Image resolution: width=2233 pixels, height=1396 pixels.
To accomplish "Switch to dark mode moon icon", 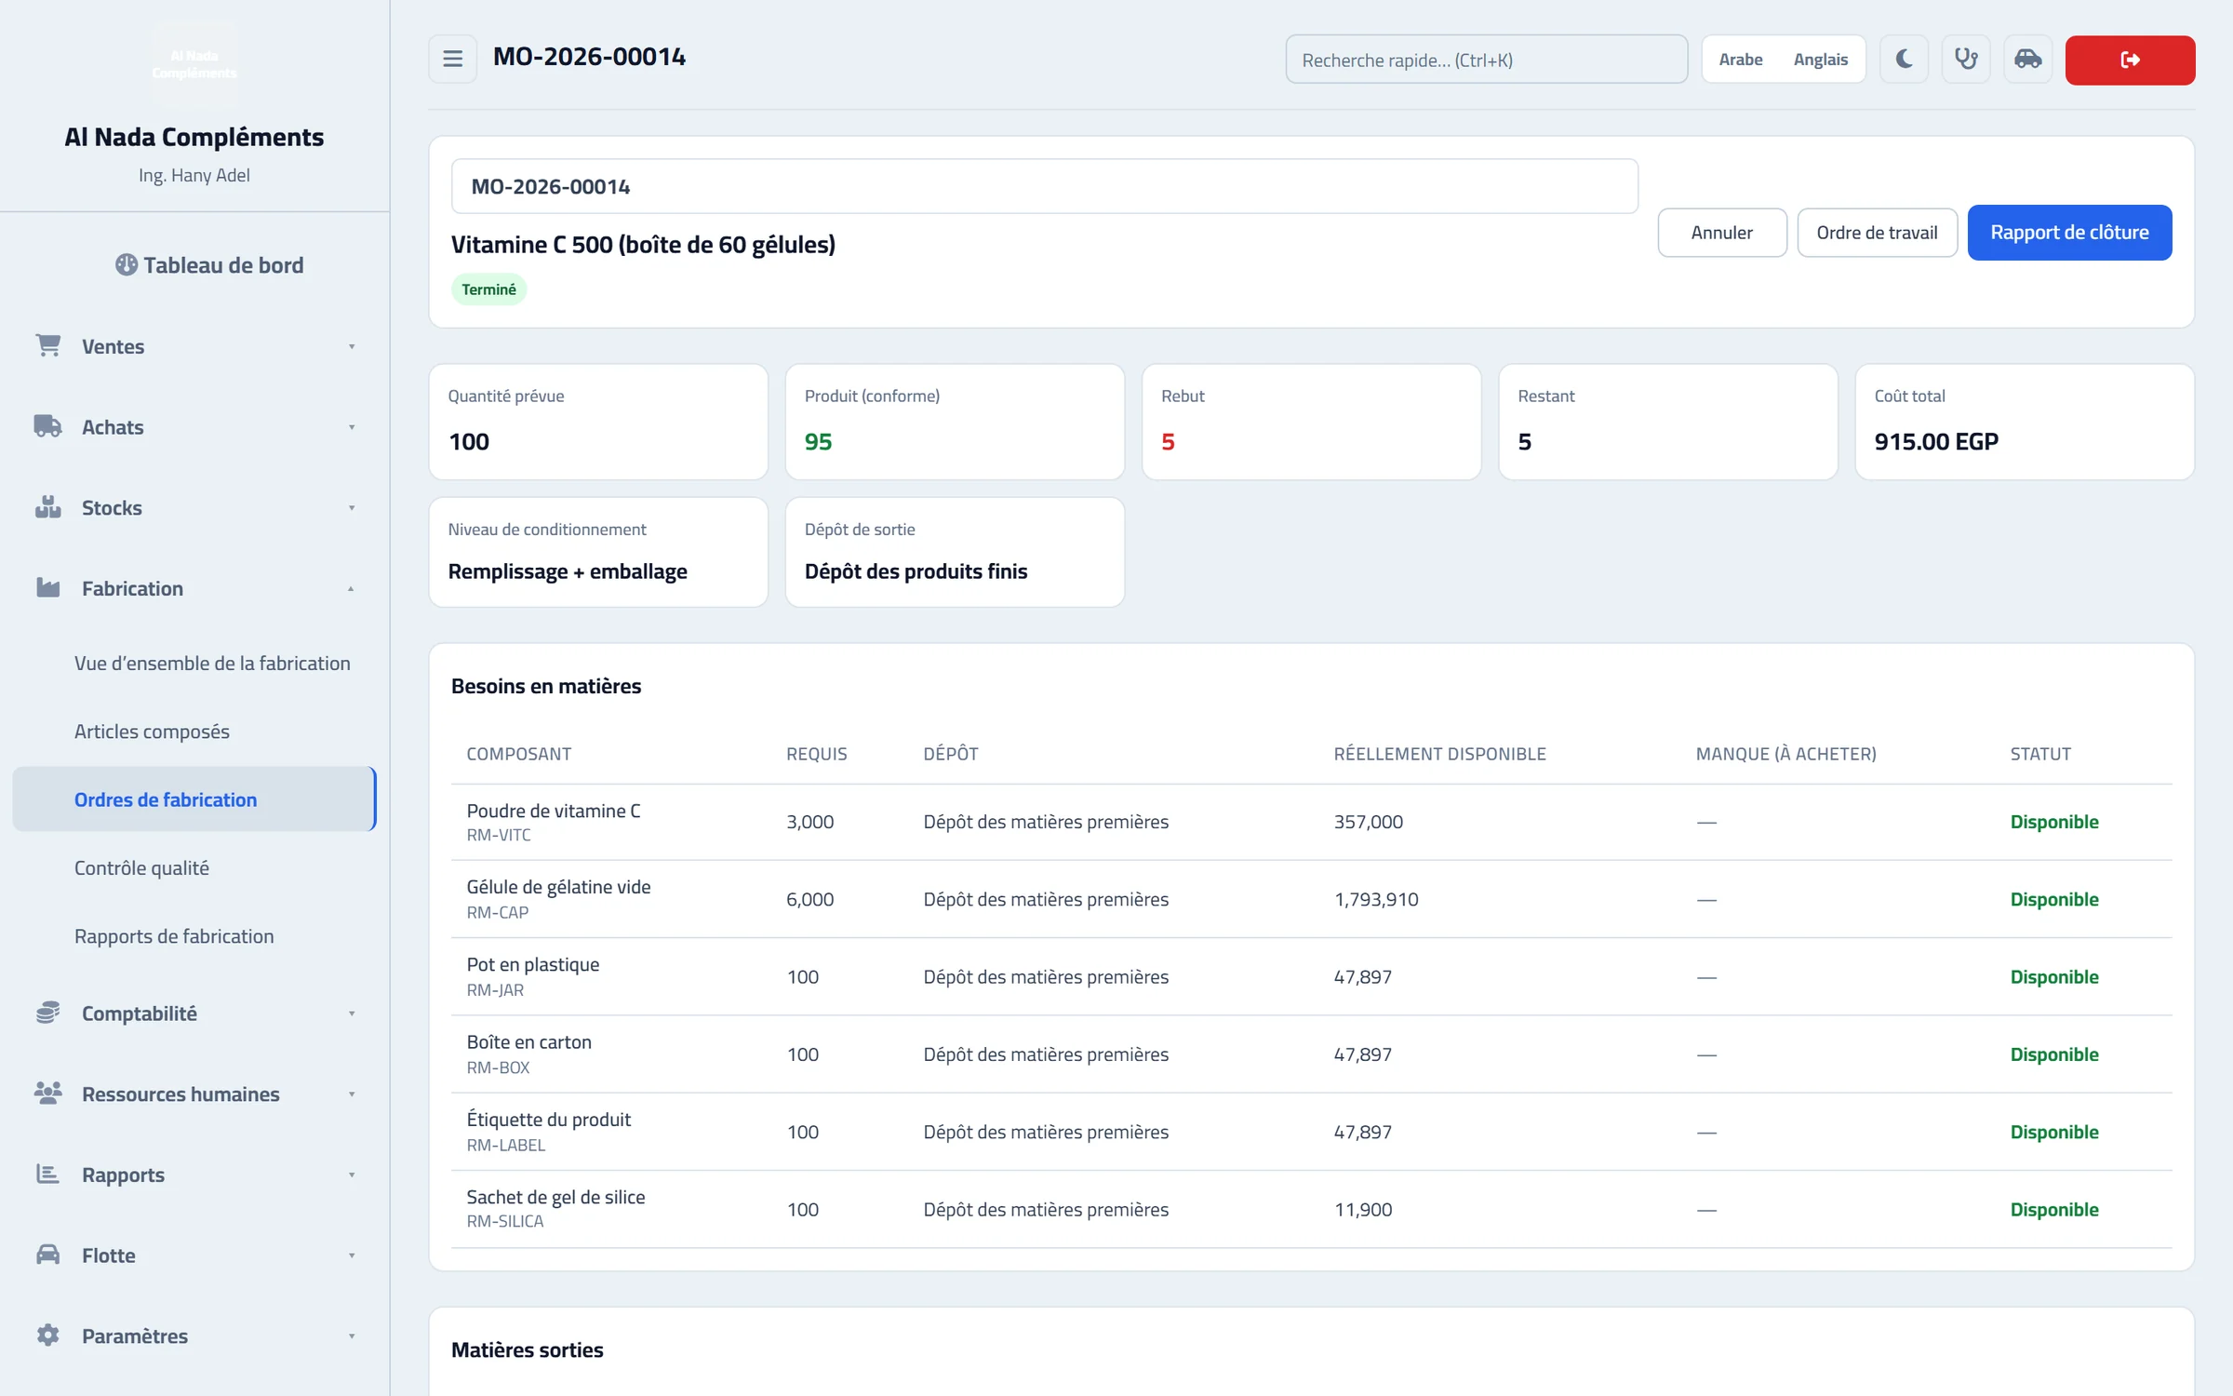I will tap(1904, 60).
